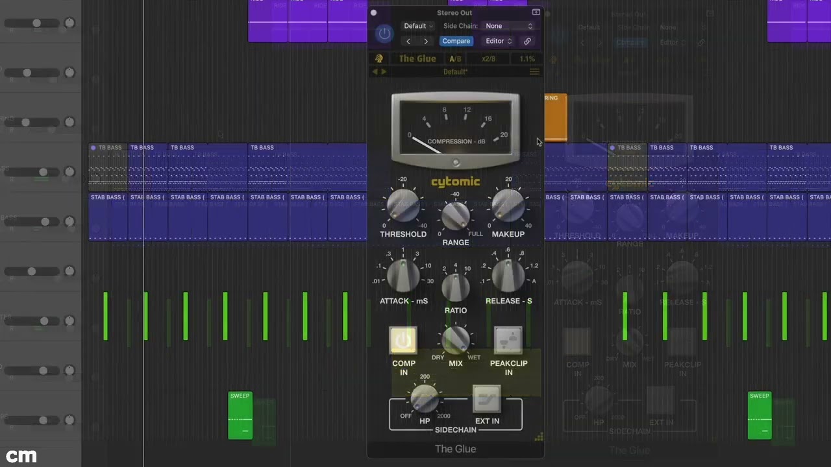The image size is (831, 467).
Task: Click the sidechain HP knob
Action: 425,398
